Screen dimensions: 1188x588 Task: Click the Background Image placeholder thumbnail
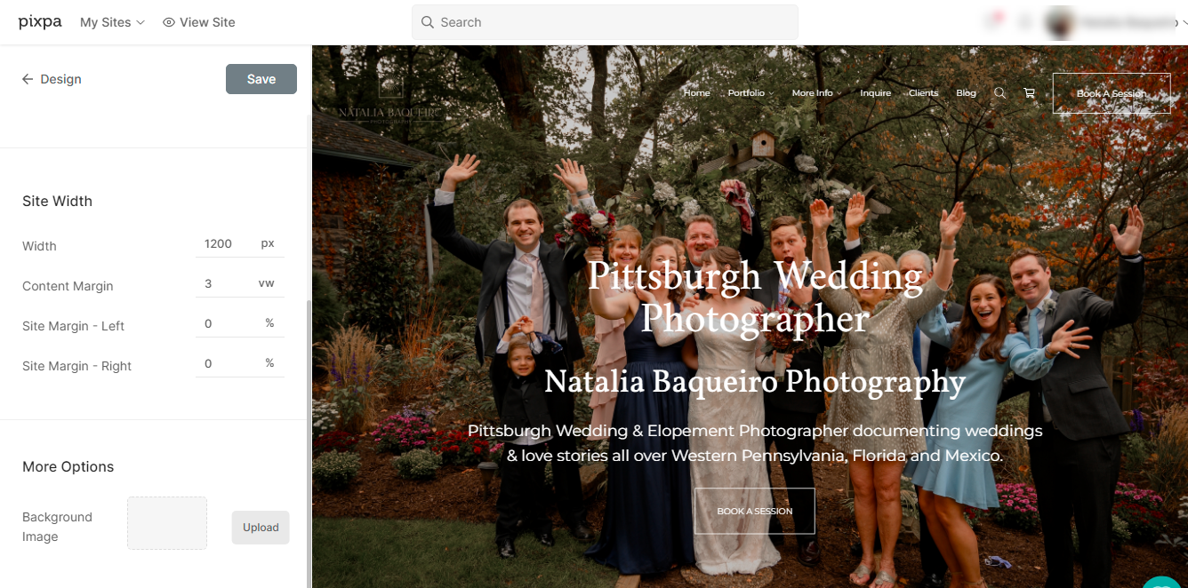167,523
